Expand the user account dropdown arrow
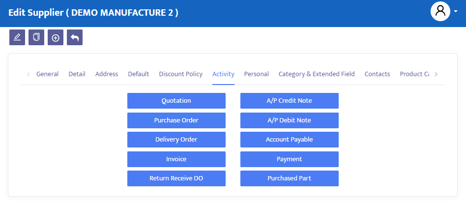Screen dimensions: 466x204 (x=456, y=11)
